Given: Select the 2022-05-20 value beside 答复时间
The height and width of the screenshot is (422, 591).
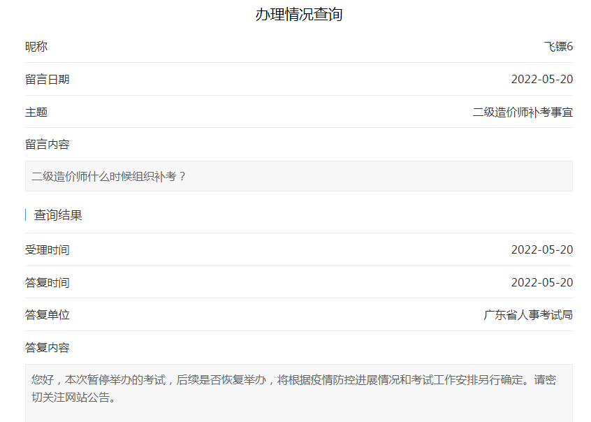Looking at the screenshot, I should 542,282.
